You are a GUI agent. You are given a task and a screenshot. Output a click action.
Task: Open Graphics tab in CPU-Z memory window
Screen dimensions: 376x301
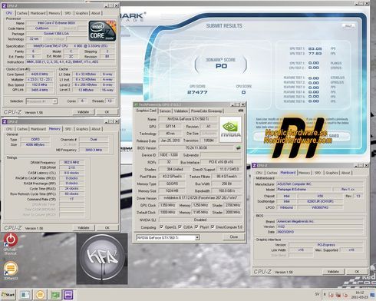[82, 129]
